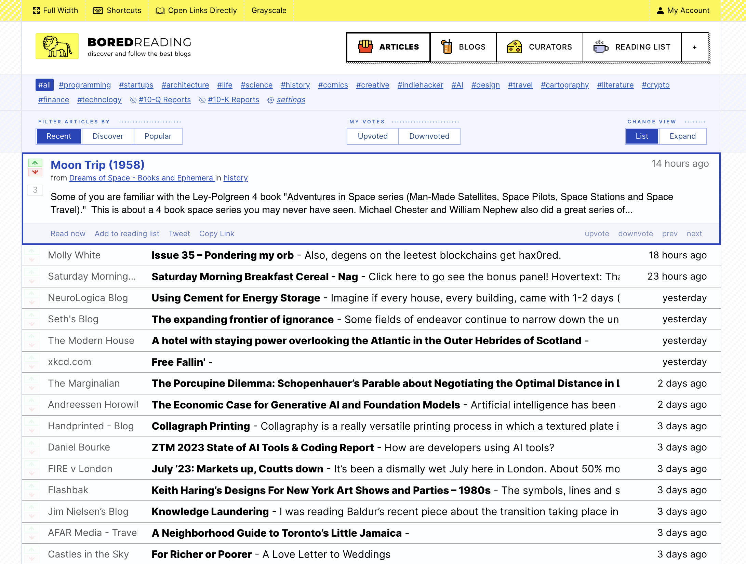Click downvote arrow on Jim Nielsen's Blog row

pyautogui.click(x=31, y=516)
